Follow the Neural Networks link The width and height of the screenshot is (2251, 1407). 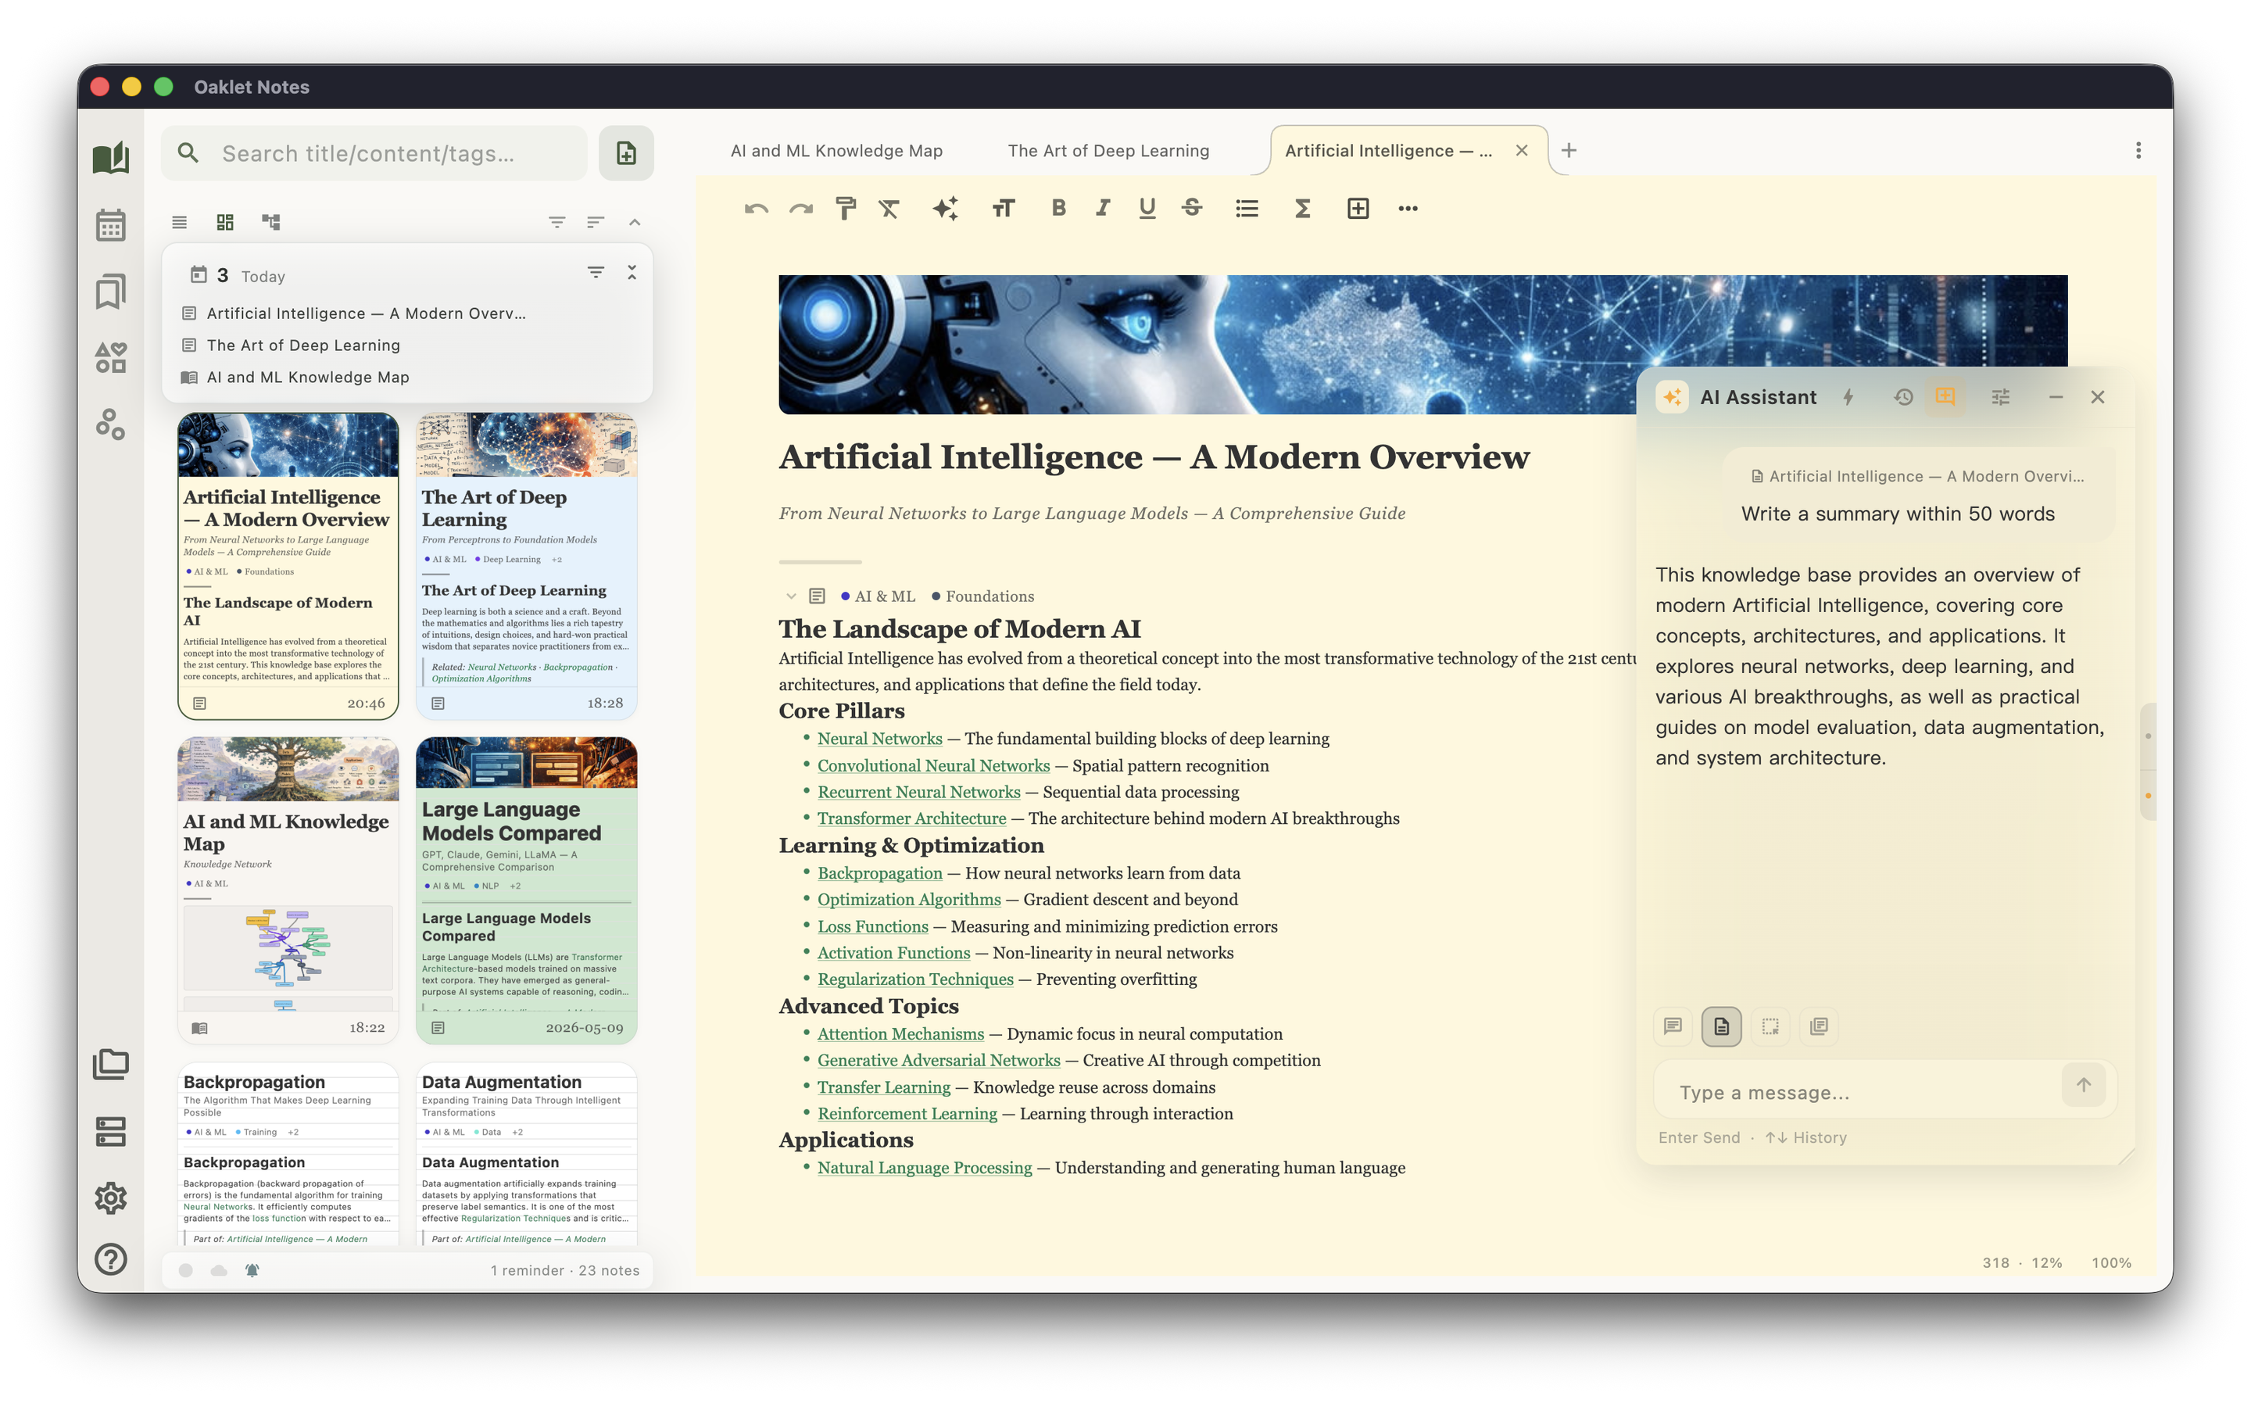pyautogui.click(x=879, y=739)
